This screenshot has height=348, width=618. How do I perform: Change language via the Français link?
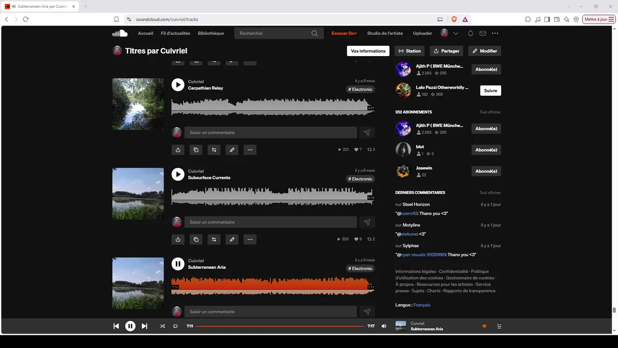(x=421, y=305)
